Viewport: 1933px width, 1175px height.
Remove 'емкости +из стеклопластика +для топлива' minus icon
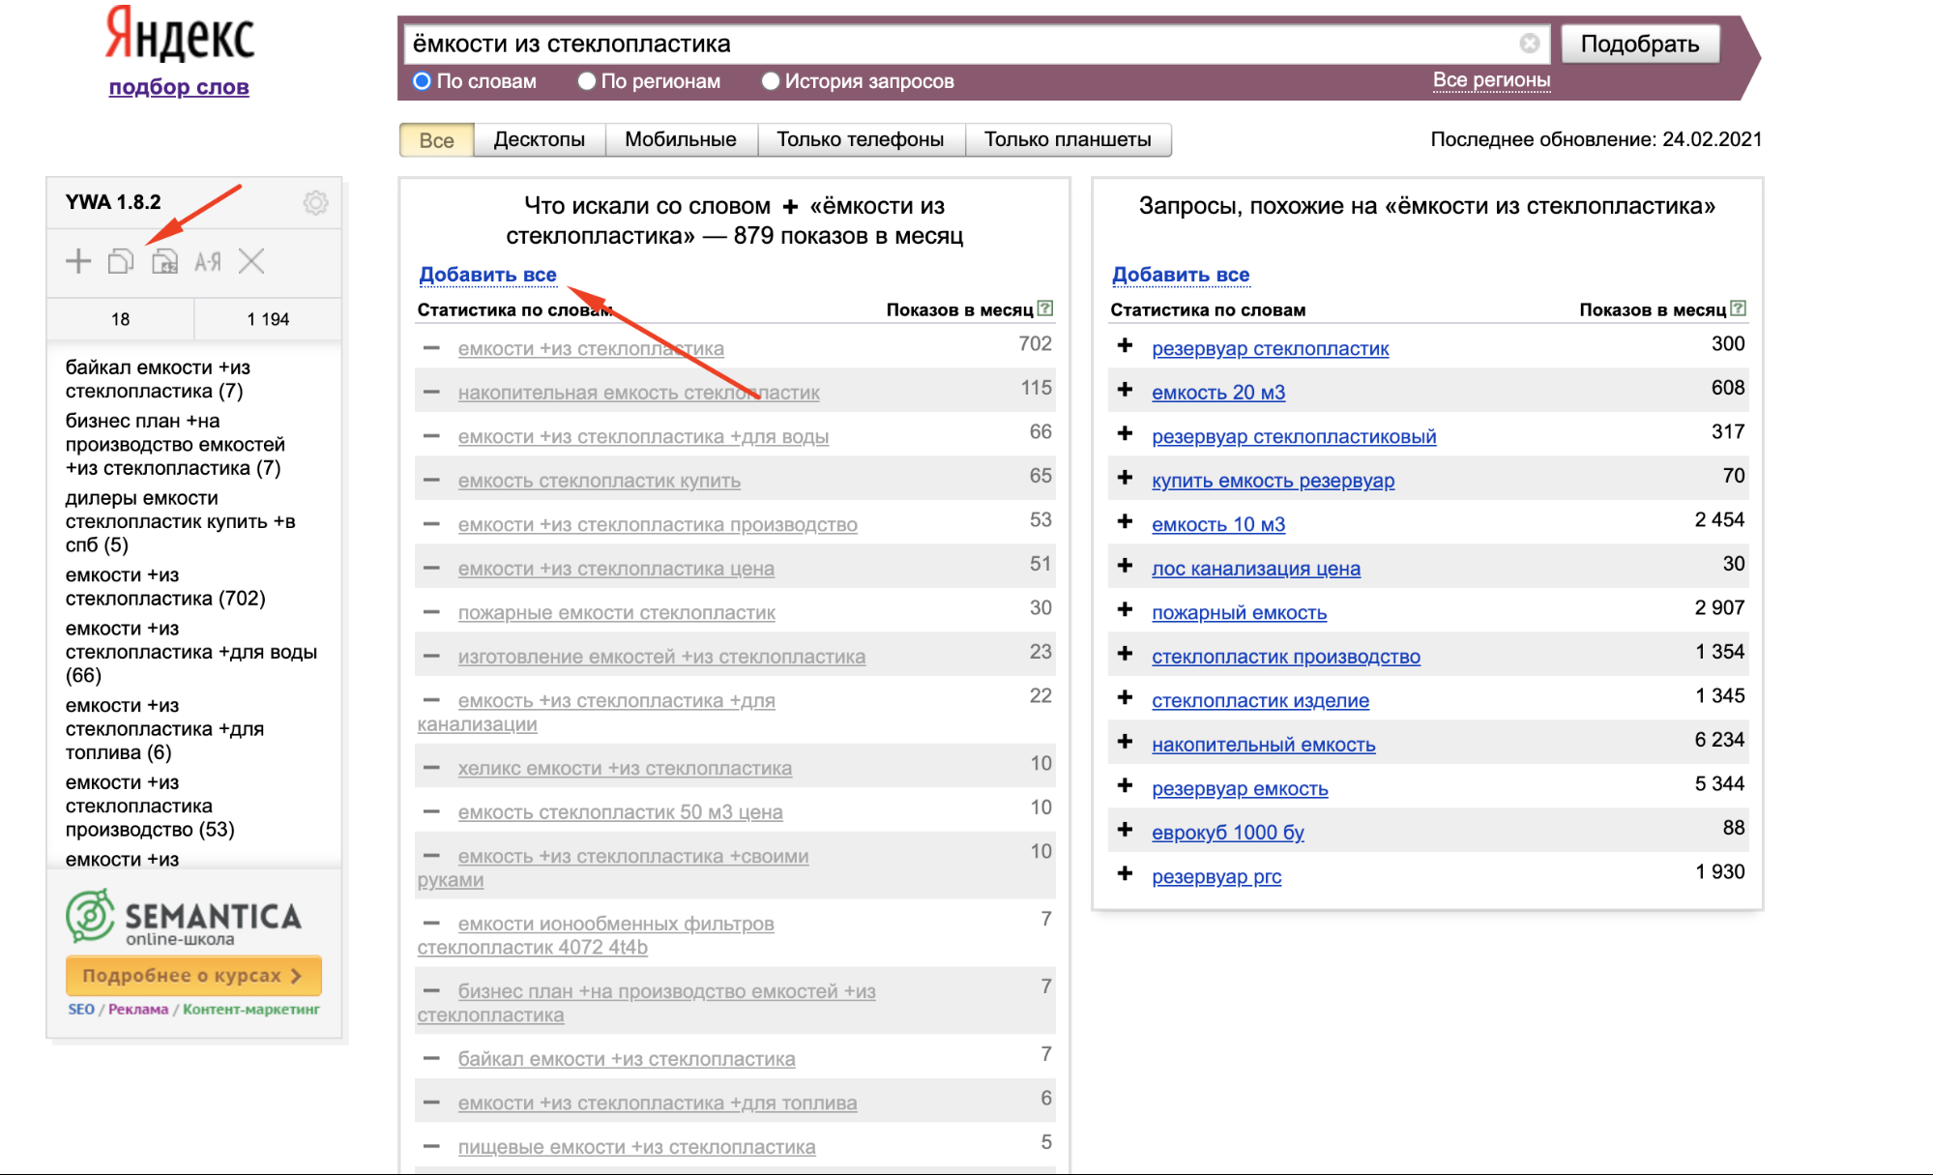click(x=431, y=1102)
